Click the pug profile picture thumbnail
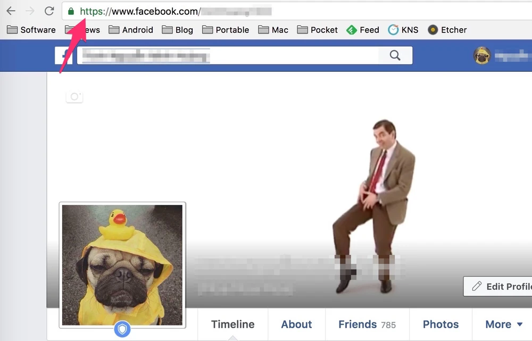 (122, 264)
